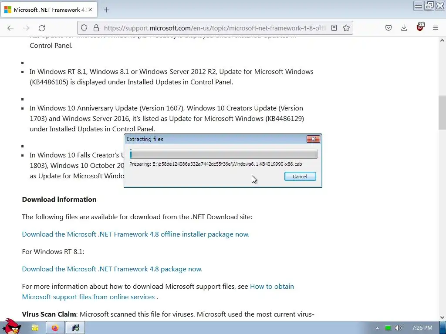This screenshot has width=446, height=334.
Task: Show hidden system tray icons
Action: click(x=377, y=328)
